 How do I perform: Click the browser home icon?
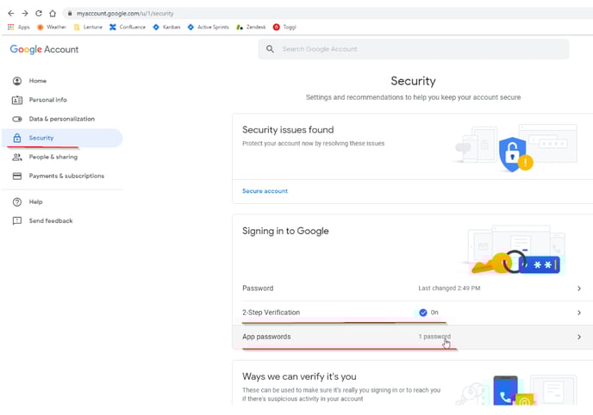click(x=53, y=14)
